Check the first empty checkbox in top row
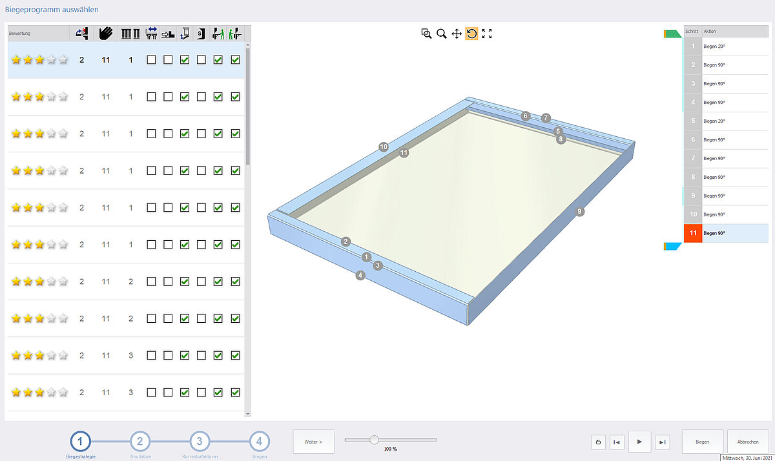The width and height of the screenshot is (775, 461). [152, 60]
